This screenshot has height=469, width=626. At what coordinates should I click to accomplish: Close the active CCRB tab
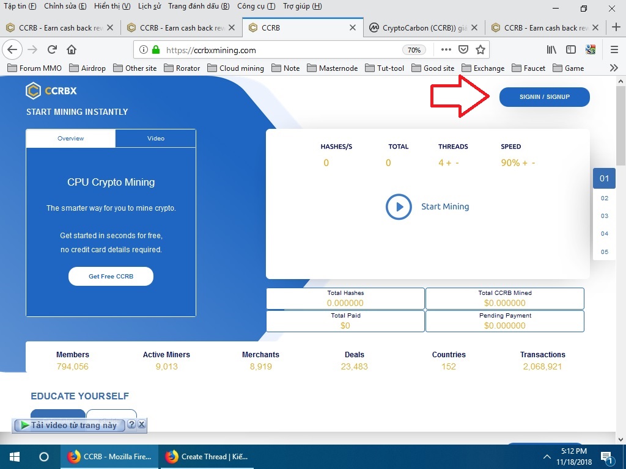(x=353, y=27)
